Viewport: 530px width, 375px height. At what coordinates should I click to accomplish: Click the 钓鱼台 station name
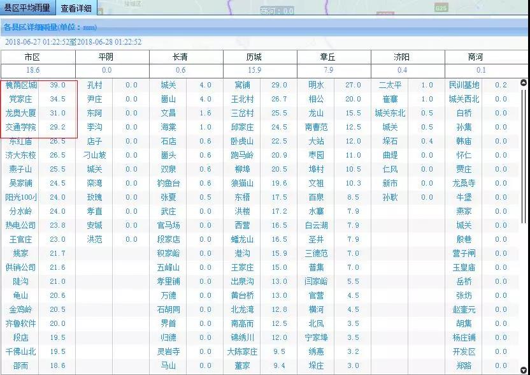coord(168,184)
